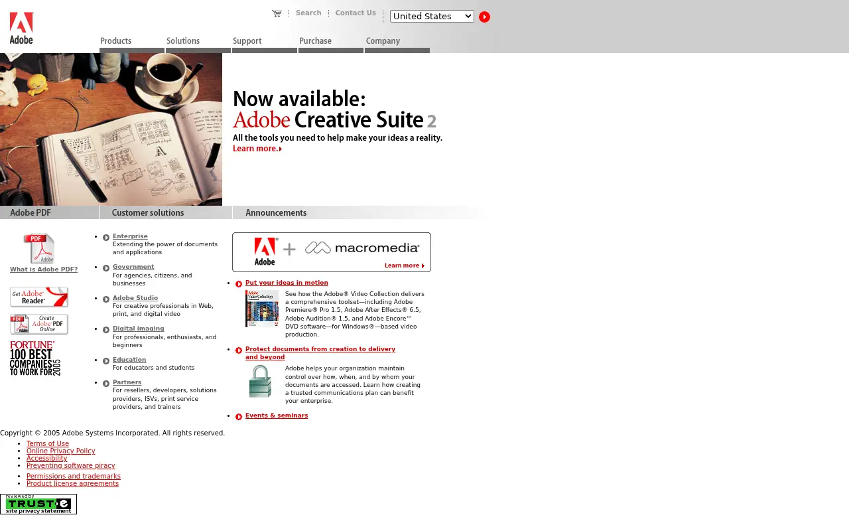The width and height of the screenshot is (849, 531).
Task: Click the red bullet beside Events & seminars
Action: pyautogui.click(x=239, y=417)
